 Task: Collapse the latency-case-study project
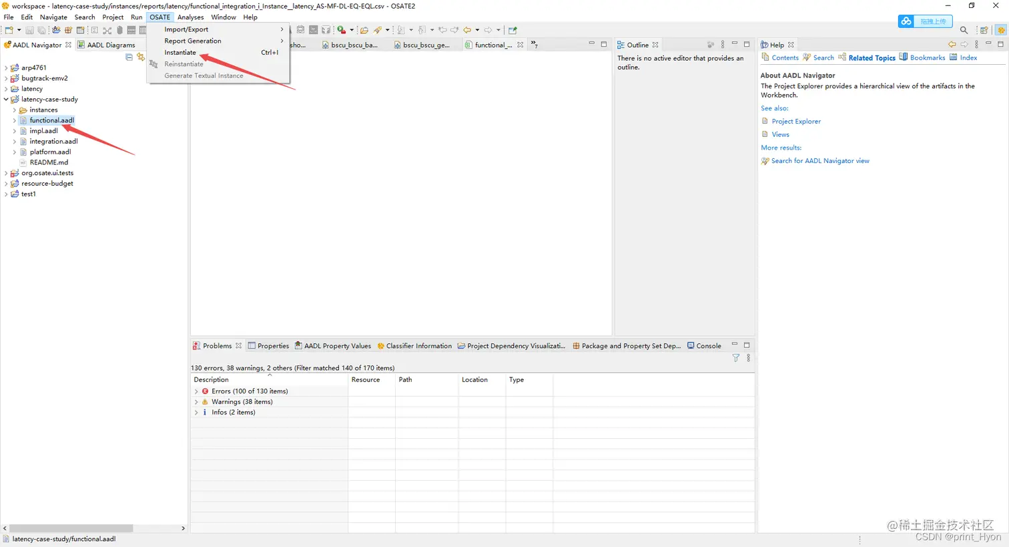[6, 100]
